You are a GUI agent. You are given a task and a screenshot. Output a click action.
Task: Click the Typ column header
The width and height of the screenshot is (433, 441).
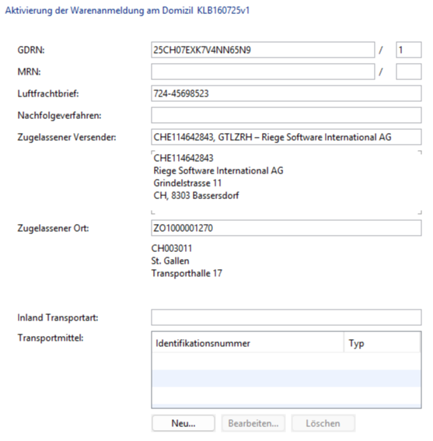click(x=382, y=343)
